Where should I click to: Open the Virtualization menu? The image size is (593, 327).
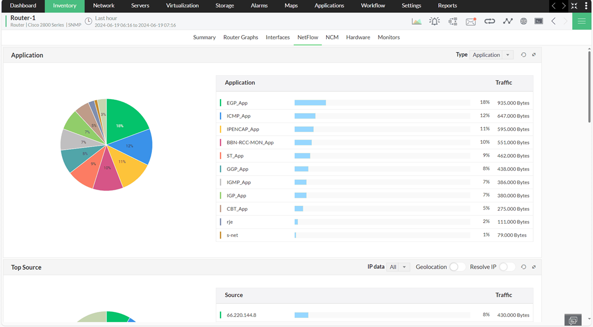coord(182,6)
